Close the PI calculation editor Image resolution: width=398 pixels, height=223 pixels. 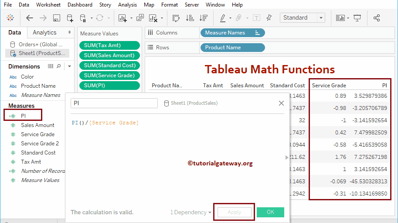pyautogui.click(x=281, y=103)
